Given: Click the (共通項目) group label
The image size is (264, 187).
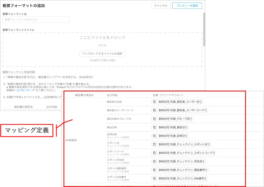Looking at the screenshot, I should coord(71,140).
